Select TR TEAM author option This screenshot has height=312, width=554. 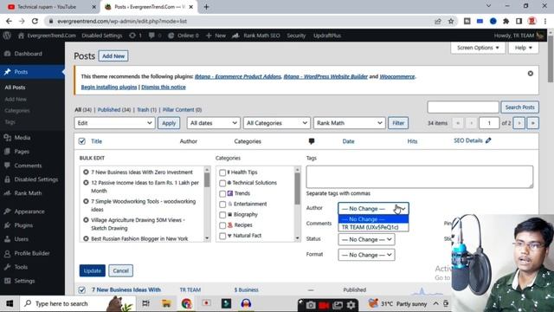(x=373, y=227)
